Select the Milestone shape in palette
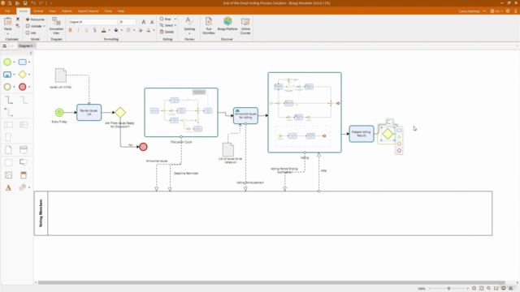Viewport: 520px width, 292px height. tap(9, 137)
